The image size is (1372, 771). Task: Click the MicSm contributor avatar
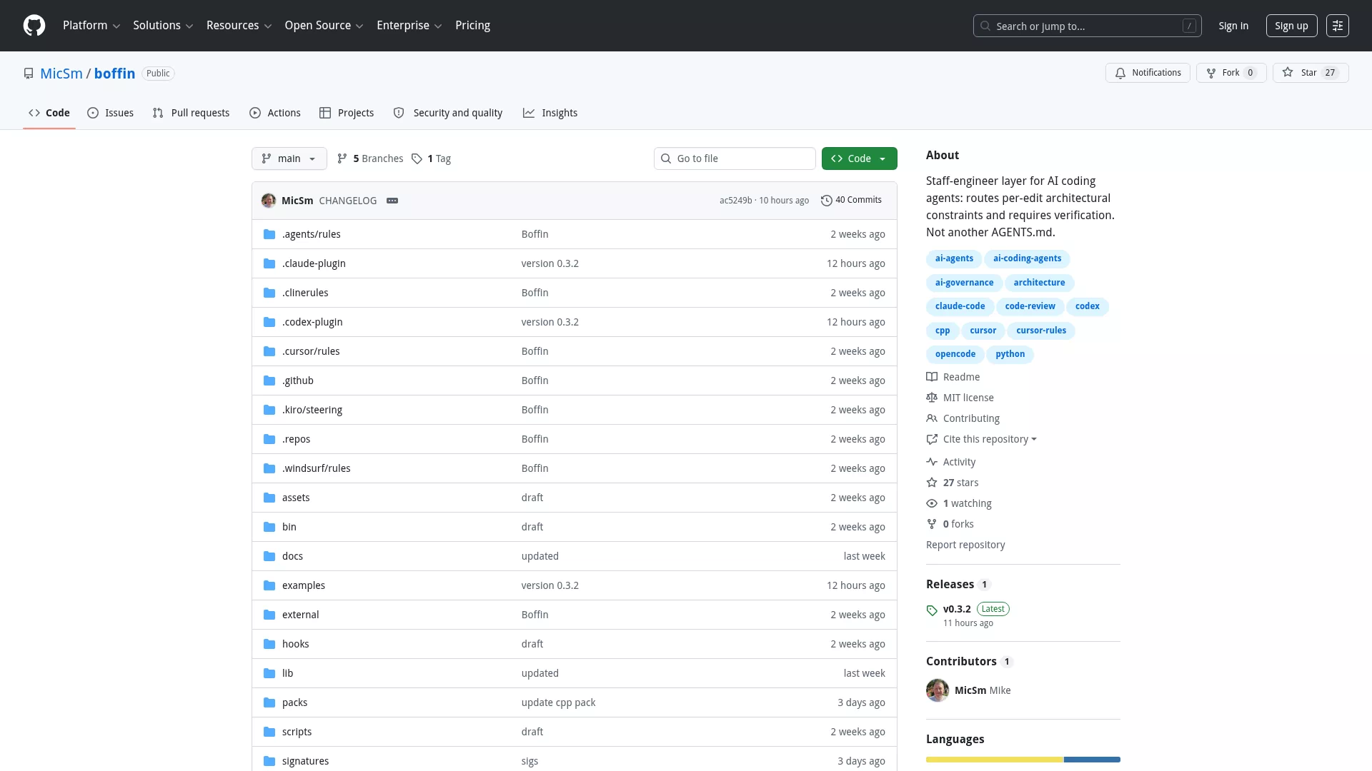[x=938, y=690]
